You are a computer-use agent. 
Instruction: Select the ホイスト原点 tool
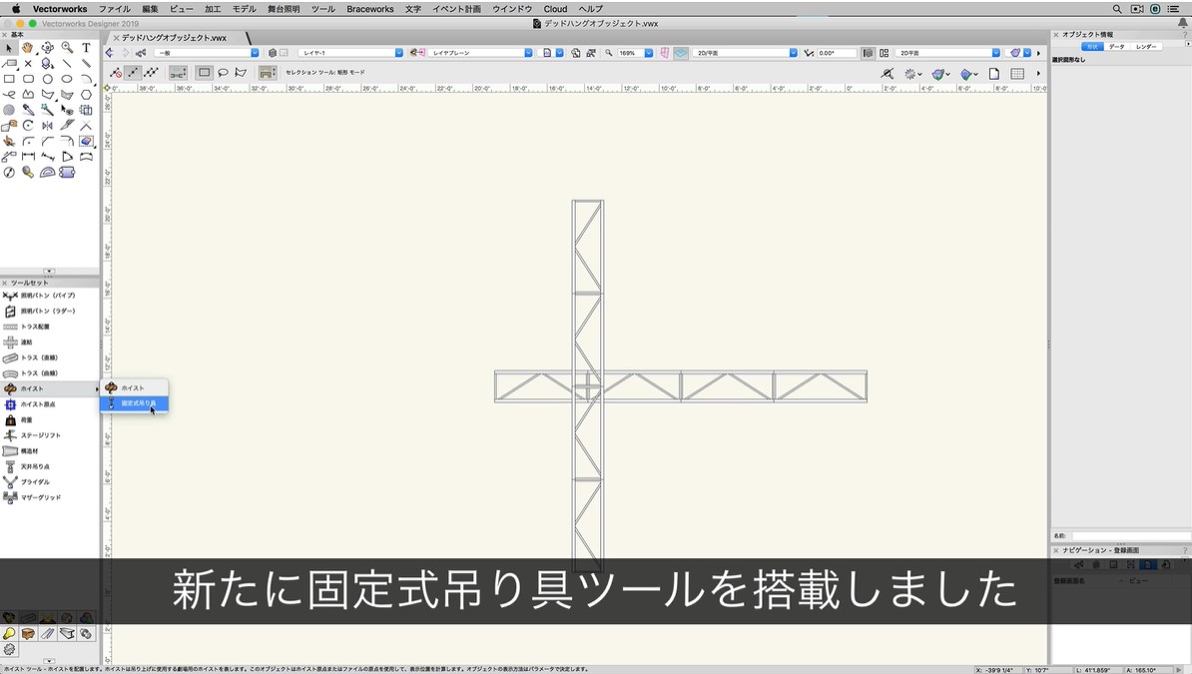(37, 404)
